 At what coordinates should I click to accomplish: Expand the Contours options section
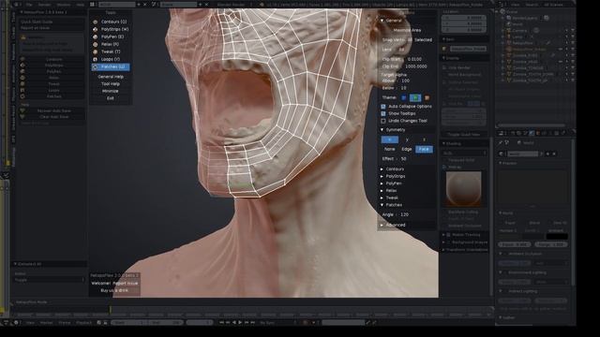tap(382, 168)
